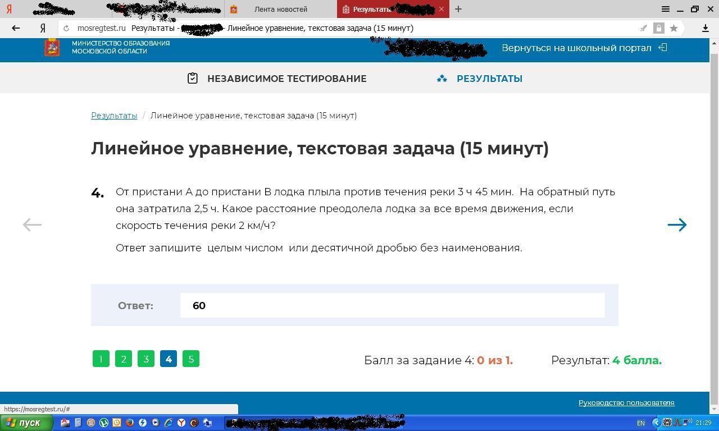This screenshot has height=431, width=719.
Task: Click scrollbar up arrow
Action: click(x=715, y=43)
